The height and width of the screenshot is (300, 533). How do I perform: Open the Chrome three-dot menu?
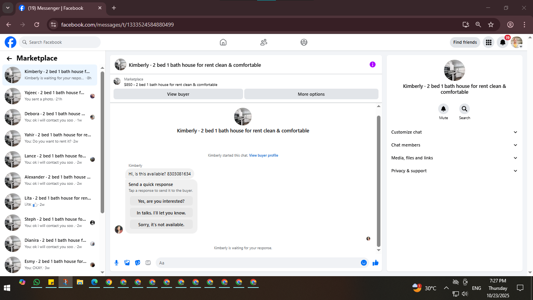tap(524, 25)
